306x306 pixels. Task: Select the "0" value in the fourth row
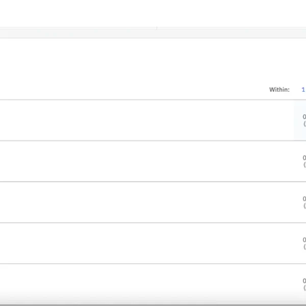(x=304, y=240)
